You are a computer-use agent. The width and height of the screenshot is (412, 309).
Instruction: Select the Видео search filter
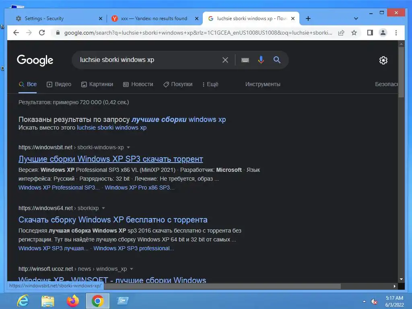(59, 84)
